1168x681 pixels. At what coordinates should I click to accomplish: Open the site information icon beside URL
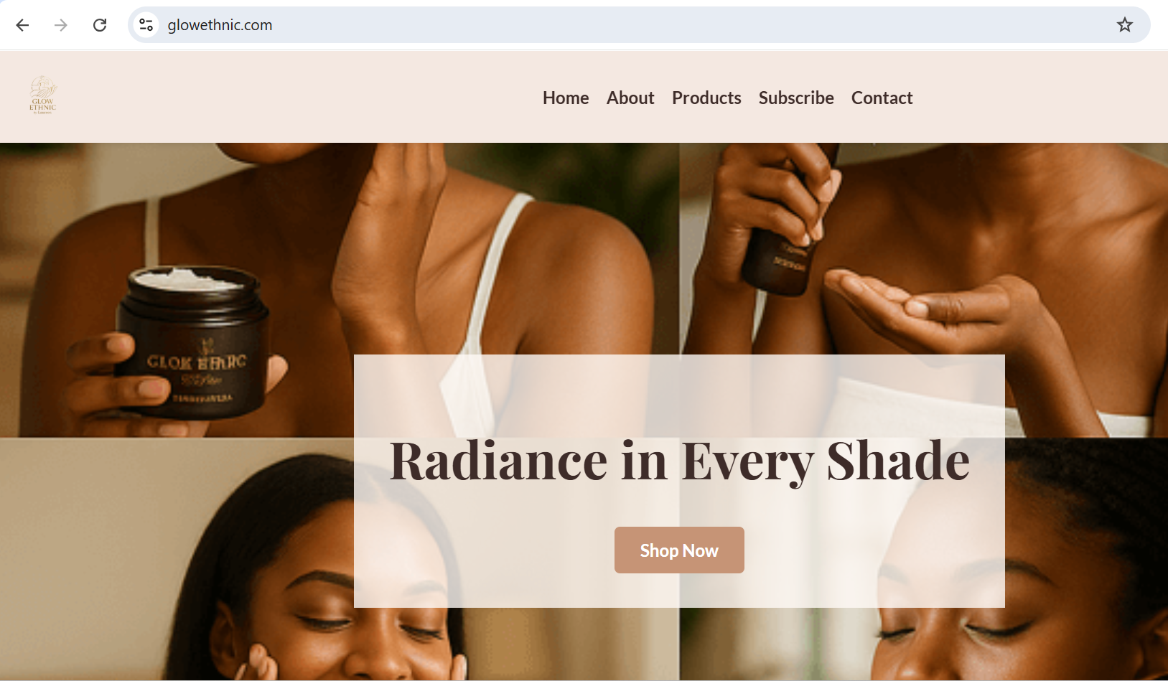[x=146, y=25]
